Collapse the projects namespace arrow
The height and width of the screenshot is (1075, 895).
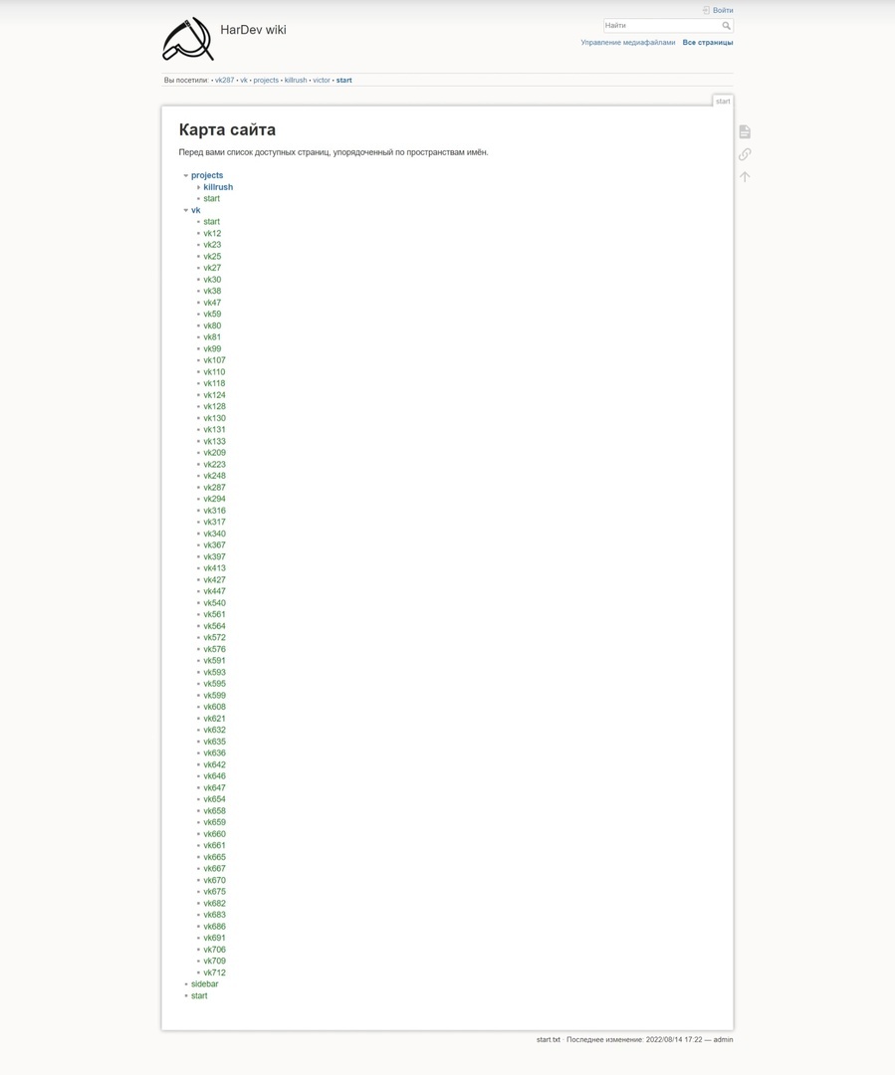186,175
